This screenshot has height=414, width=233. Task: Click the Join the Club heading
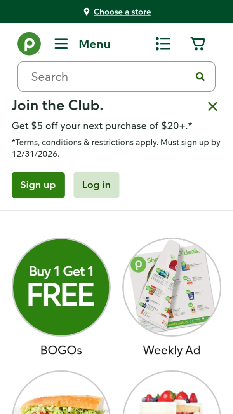coord(57,105)
